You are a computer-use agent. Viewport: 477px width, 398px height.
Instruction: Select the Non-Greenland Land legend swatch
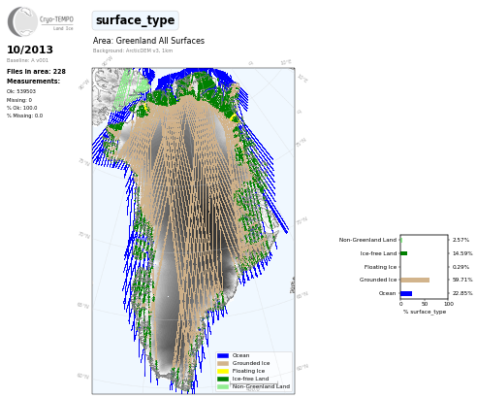click(223, 386)
